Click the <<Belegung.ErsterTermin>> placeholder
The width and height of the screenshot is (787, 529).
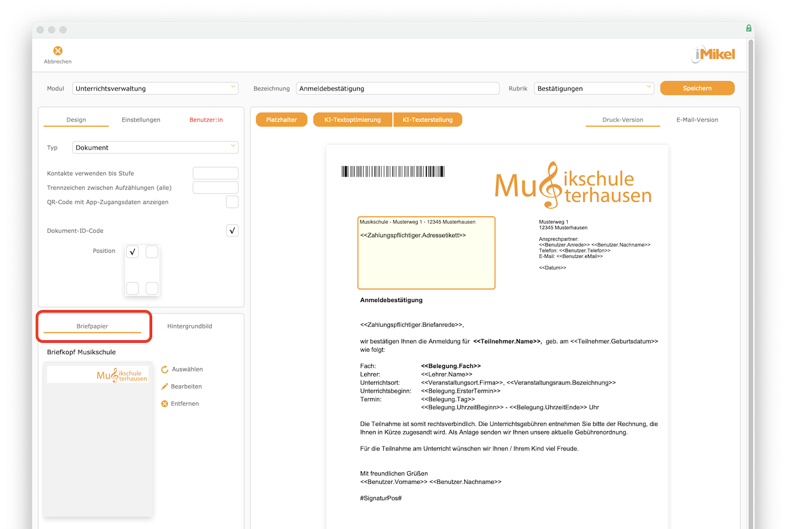[x=461, y=391]
